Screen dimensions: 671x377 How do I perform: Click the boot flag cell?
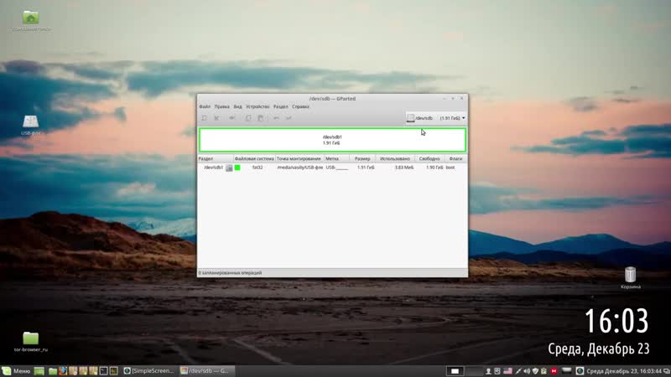click(x=450, y=168)
